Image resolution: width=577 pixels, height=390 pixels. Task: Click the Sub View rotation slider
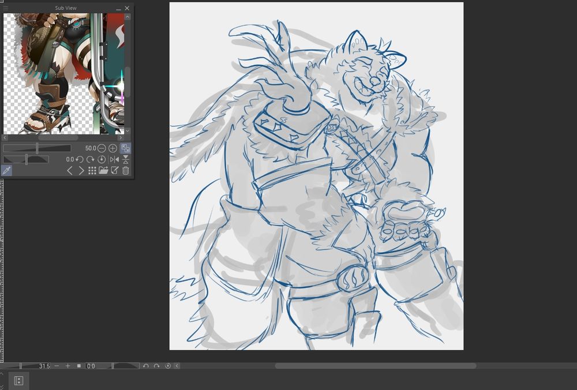point(26,159)
